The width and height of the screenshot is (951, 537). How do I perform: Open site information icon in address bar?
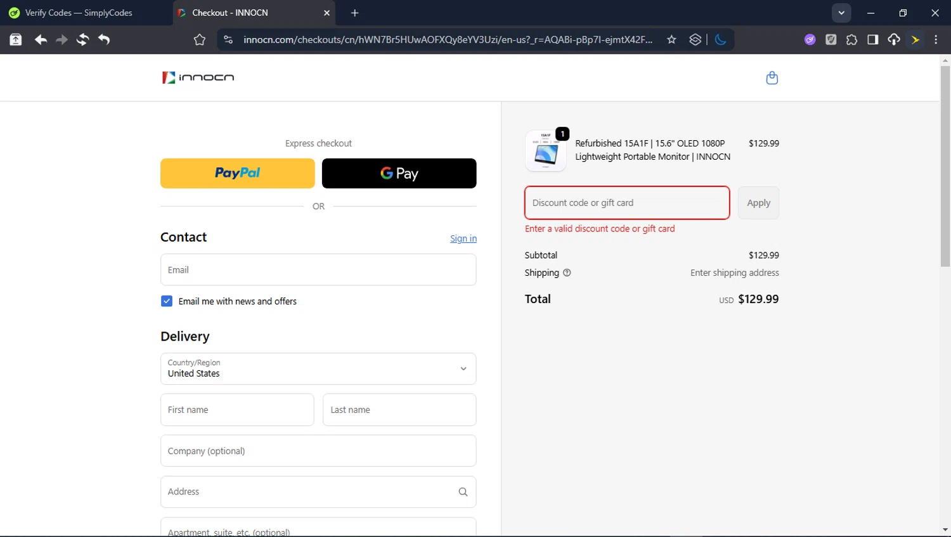point(228,40)
